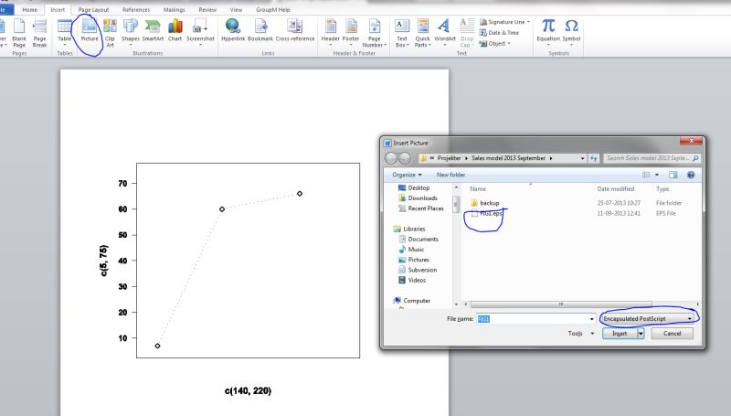Click the Search Sales model 2013 field
The width and height of the screenshot is (731, 416).
coord(652,158)
